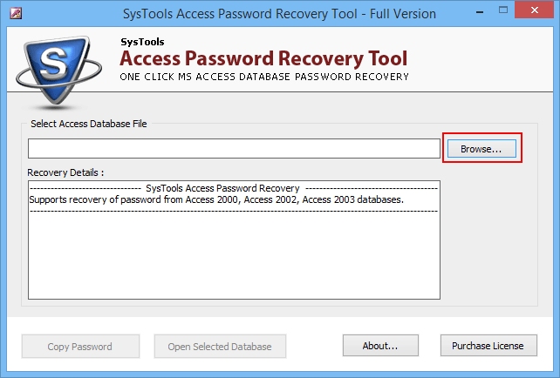Click the 'Access Password Recovery Tool' heading
The width and height of the screenshot is (560, 378).
click(263, 58)
